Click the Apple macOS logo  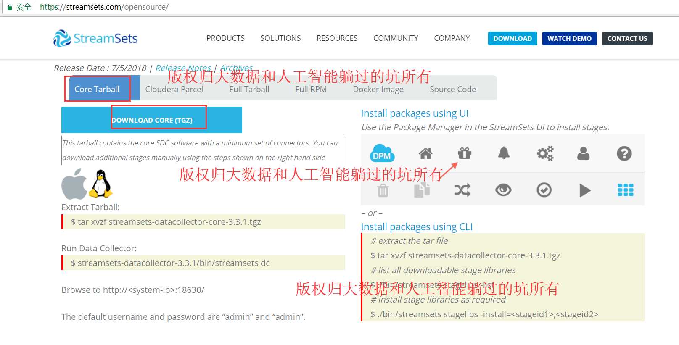point(74,184)
